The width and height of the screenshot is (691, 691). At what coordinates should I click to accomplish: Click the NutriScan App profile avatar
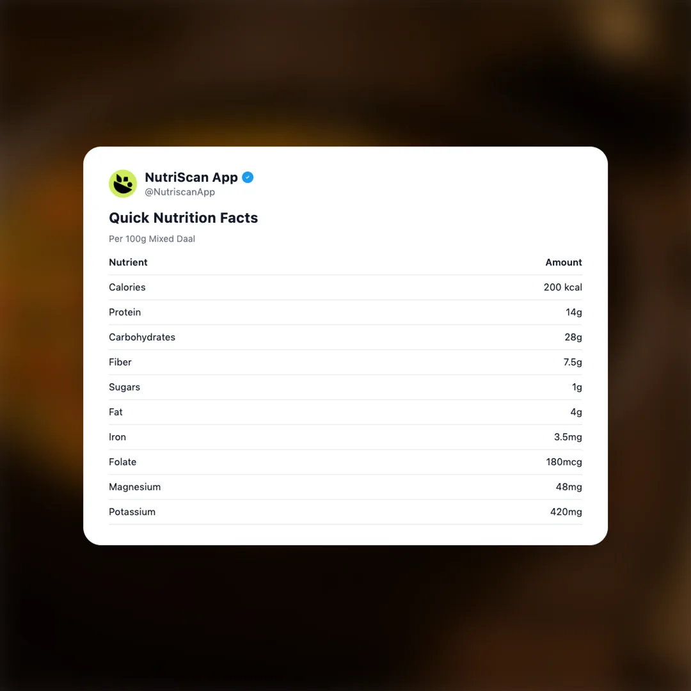point(123,184)
